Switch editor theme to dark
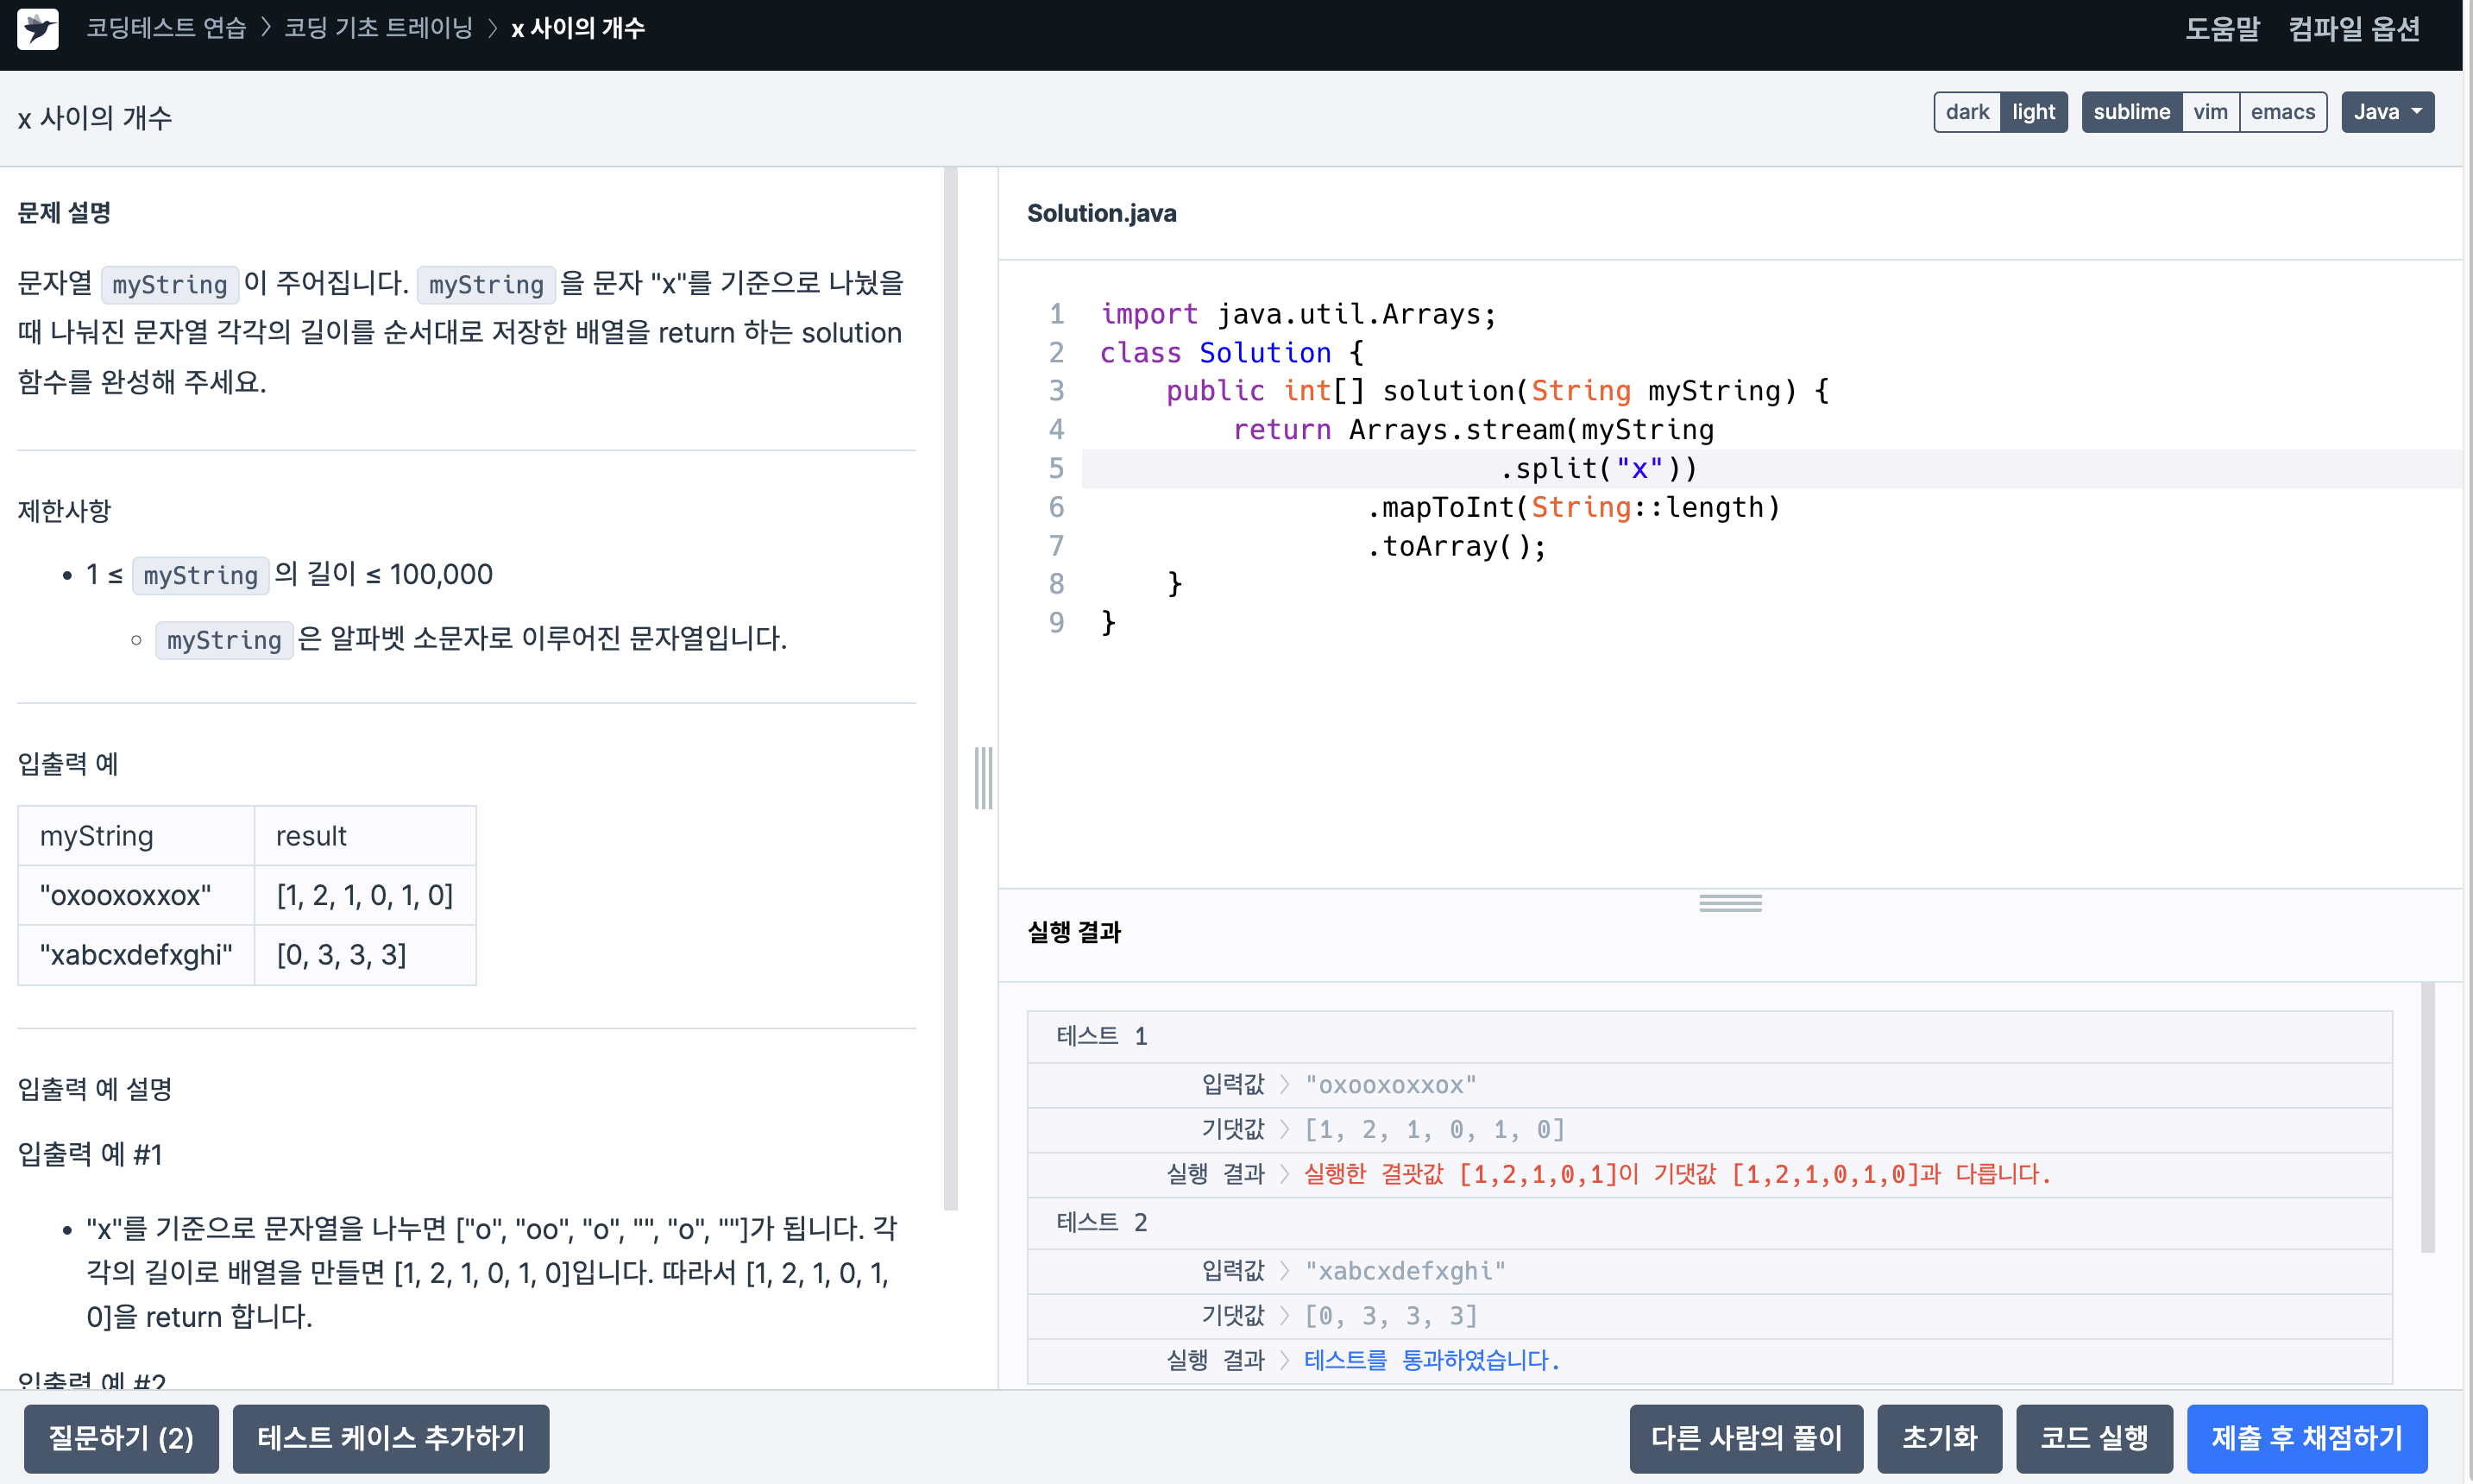This screenshot has height=1484, width=2473. coord(1967,112)
